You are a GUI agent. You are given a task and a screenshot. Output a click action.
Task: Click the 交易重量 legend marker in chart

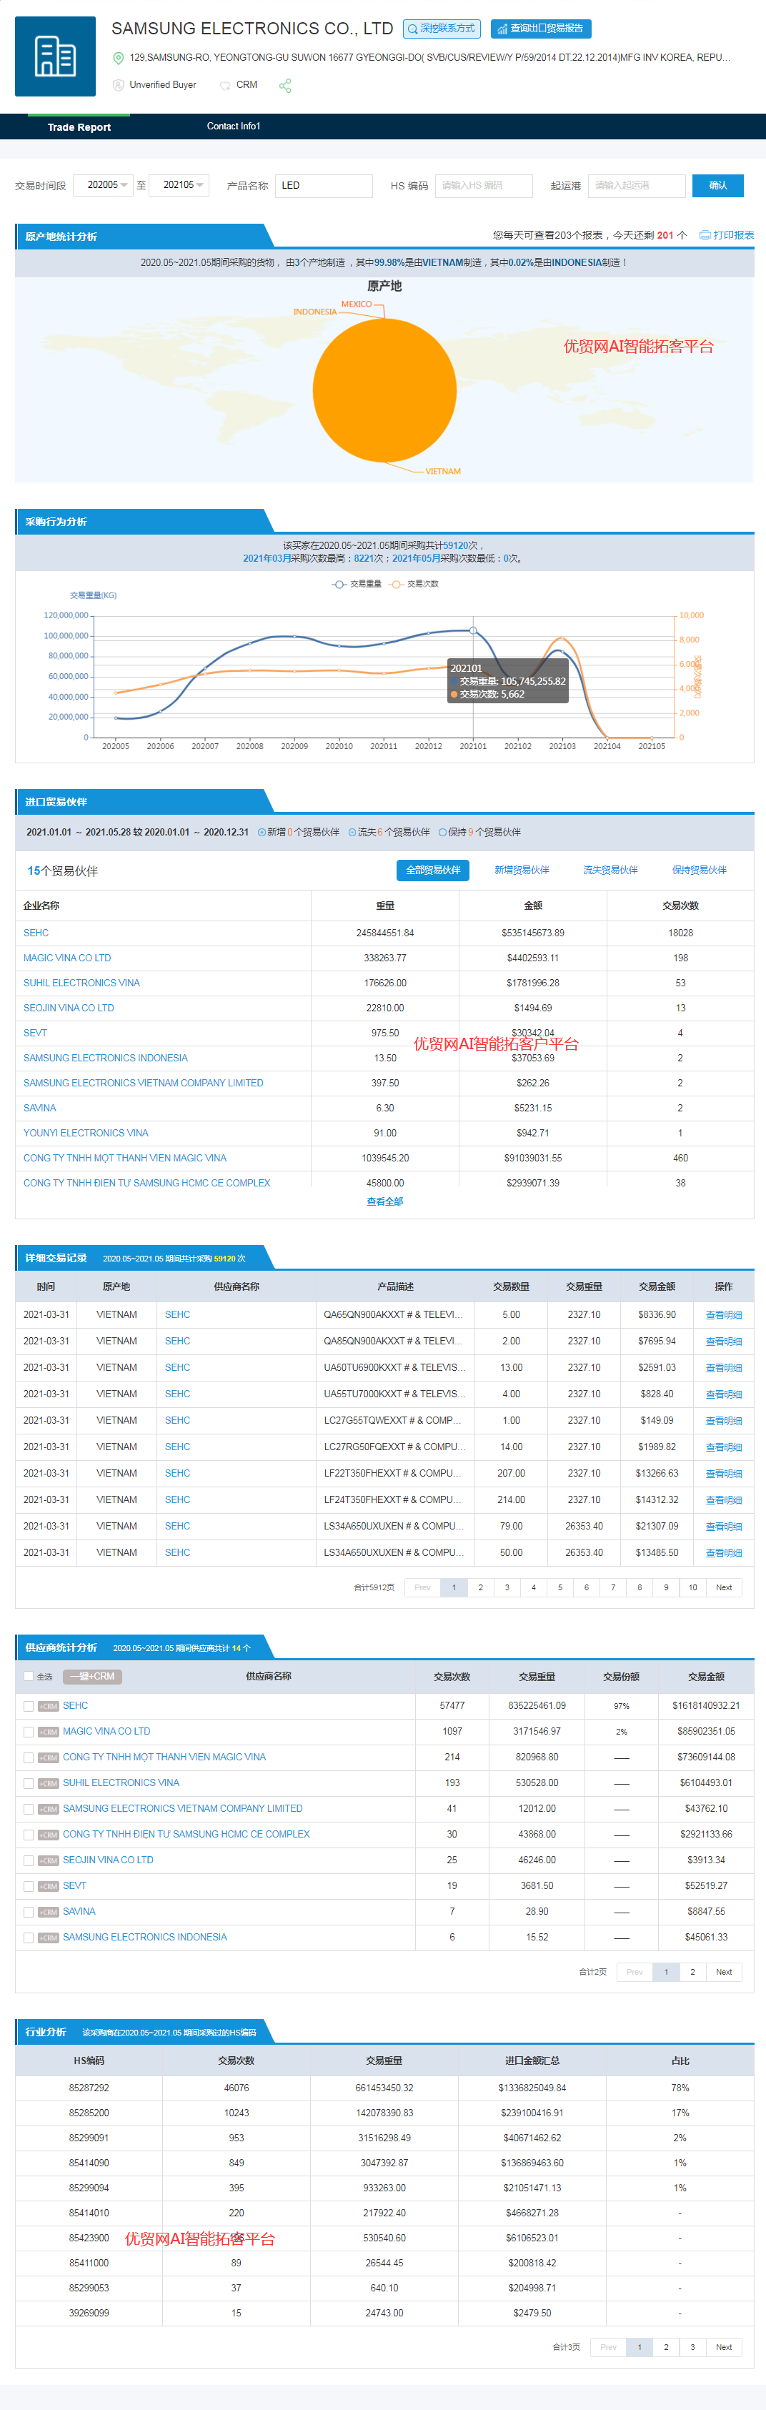pyautogui.click(x=339, y=584)
